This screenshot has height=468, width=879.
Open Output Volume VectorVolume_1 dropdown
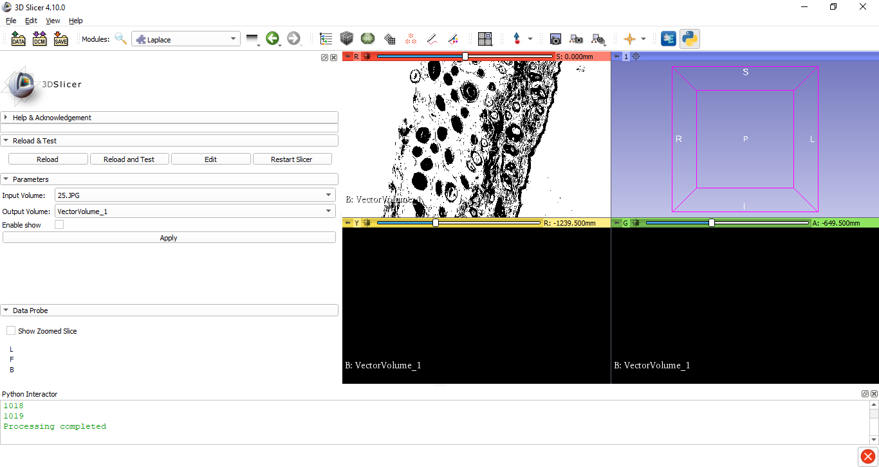click(196, 211)
